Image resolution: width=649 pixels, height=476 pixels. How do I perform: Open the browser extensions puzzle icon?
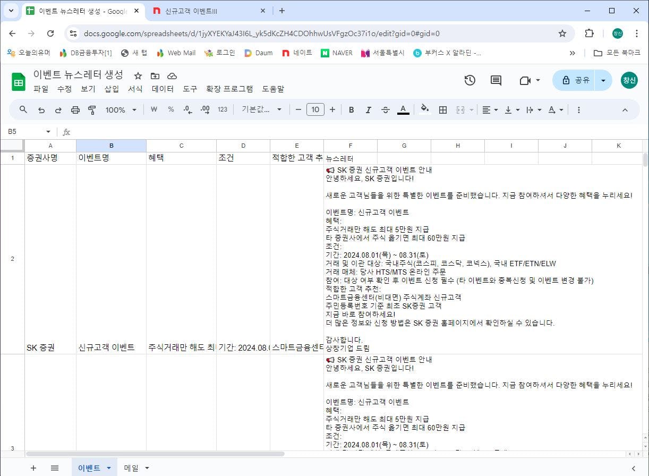click(x=589, y=33)
